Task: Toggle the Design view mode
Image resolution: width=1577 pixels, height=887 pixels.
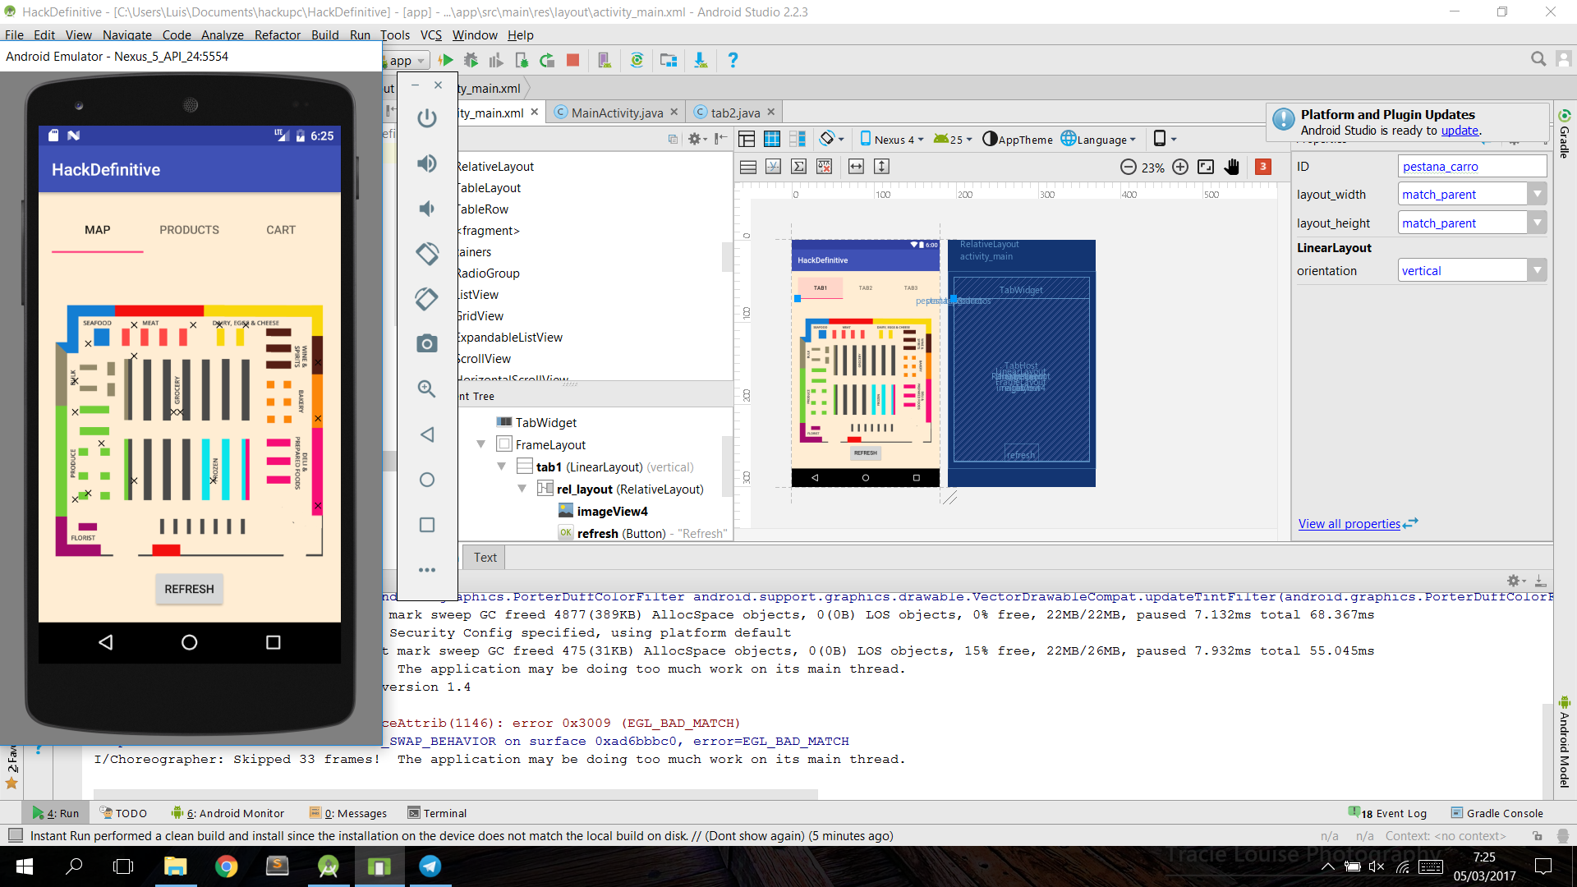Action: click(x=747, y=139)
